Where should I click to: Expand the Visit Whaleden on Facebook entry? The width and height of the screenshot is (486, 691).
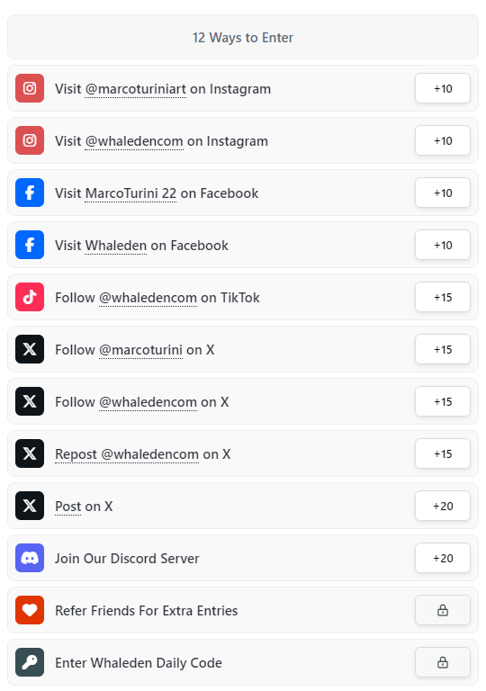coord(243,245)
